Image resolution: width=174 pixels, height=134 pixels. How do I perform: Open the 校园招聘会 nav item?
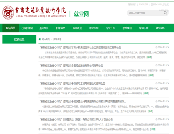point(27,28)
